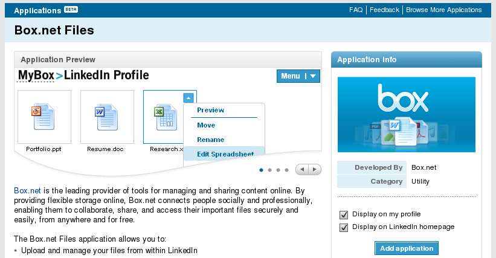Click Browse More Applications link
496x258 pixels.
tap(443, 10)
